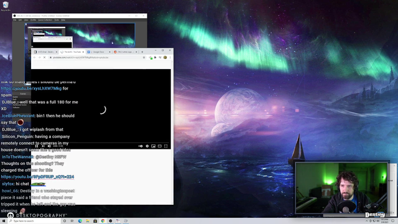Click username howl_66 in chat
Screen dimensions: 398x224
10,191
